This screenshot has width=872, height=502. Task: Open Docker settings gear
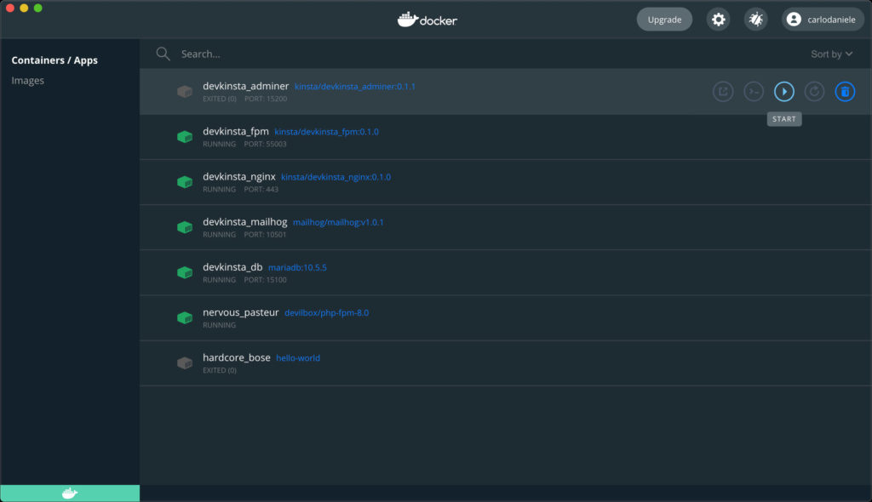(x=719, y=20)
